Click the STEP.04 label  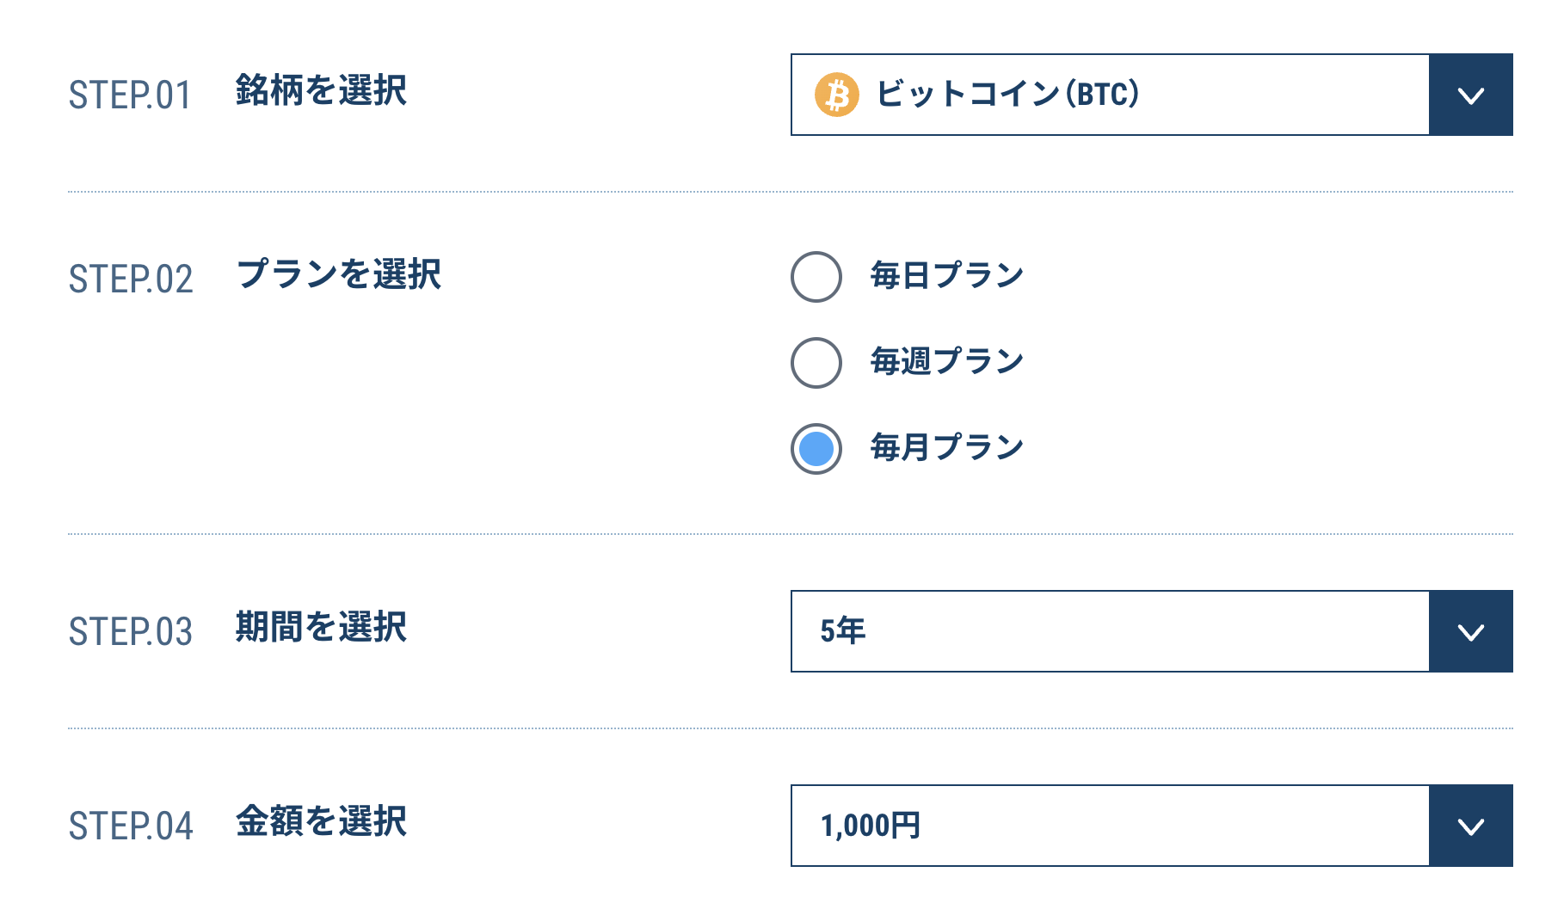click(131, 826)
